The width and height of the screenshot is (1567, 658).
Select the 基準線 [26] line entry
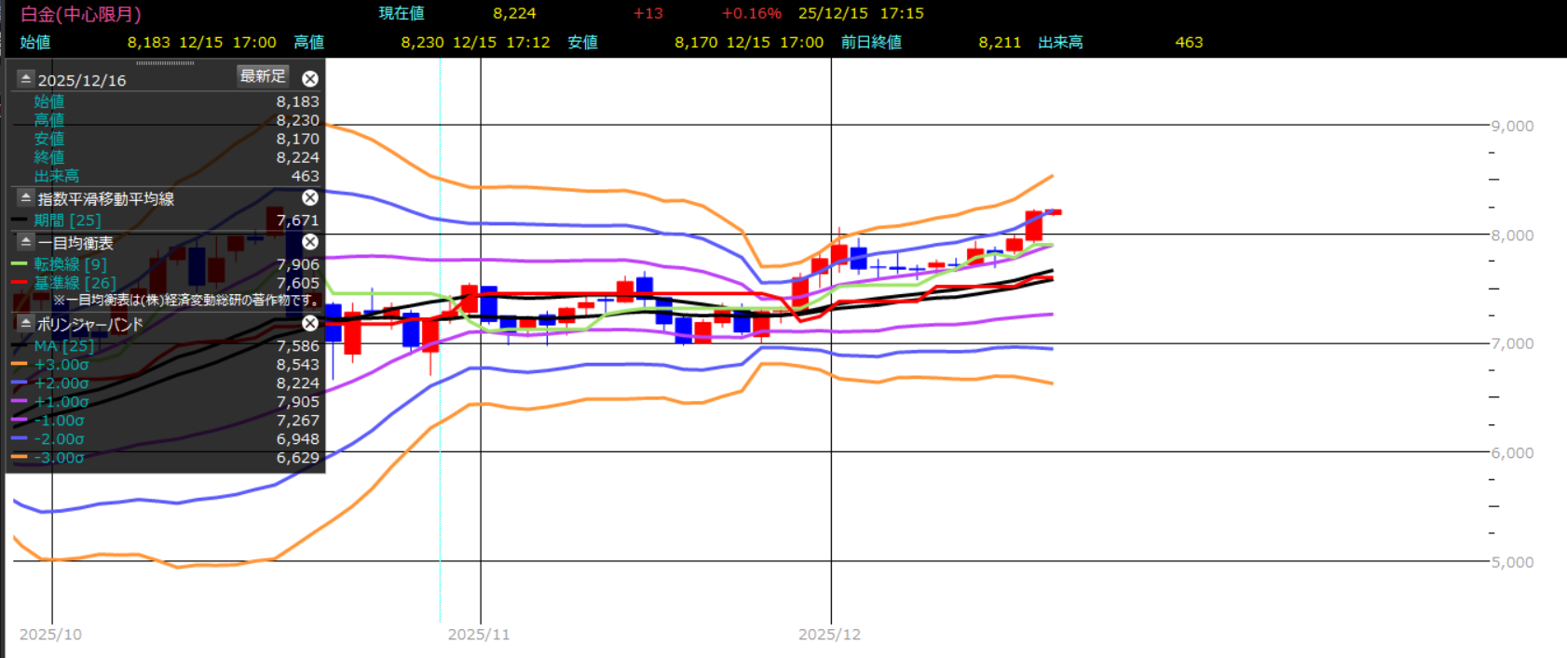(75, 283)
